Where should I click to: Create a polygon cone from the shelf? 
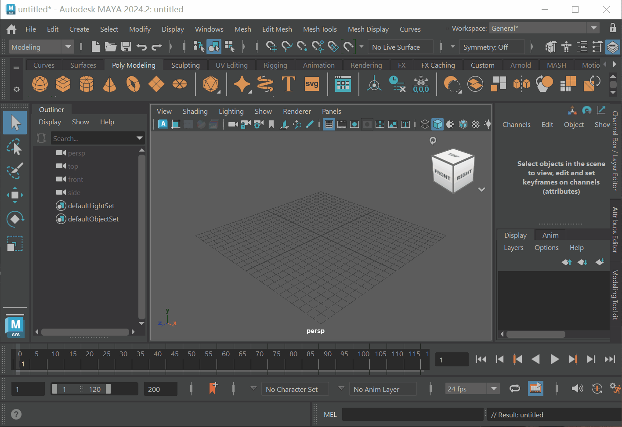[x=109, y=83]
